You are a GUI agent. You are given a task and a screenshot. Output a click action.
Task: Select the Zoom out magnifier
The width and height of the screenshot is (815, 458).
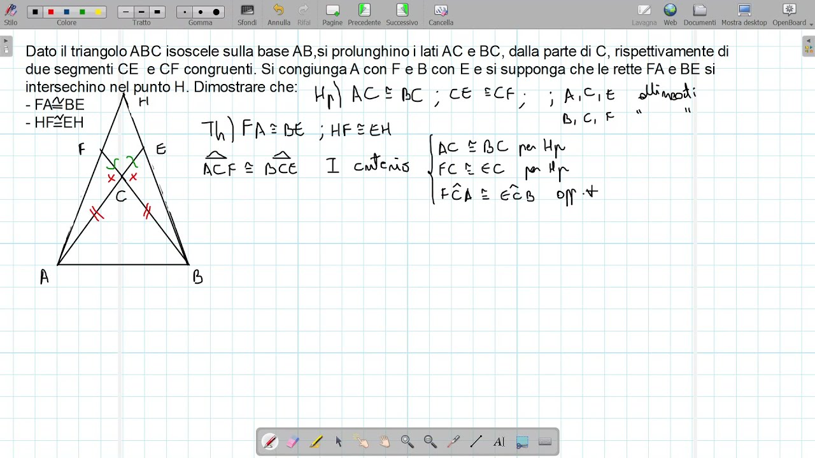[x=430, y=441]
